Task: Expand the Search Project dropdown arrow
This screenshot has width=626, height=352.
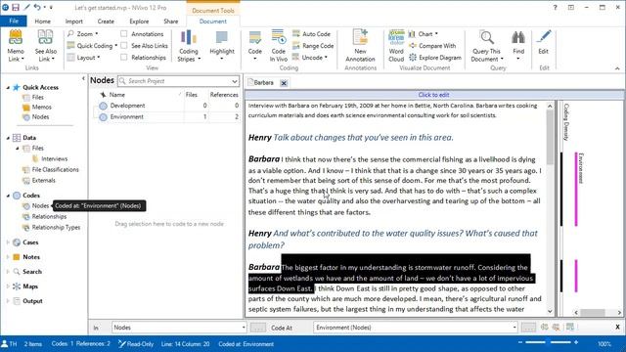Action: pos(235,81)
